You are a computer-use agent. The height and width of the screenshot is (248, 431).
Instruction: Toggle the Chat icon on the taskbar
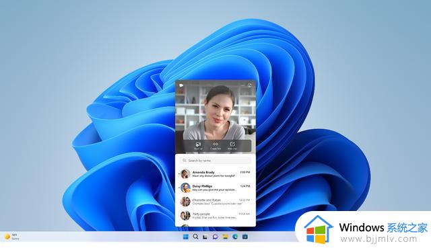215,237
